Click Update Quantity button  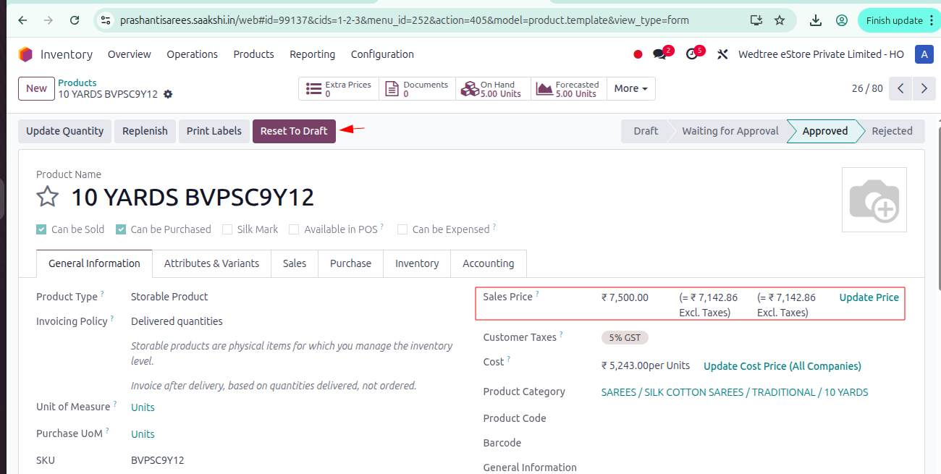(65, 131)
